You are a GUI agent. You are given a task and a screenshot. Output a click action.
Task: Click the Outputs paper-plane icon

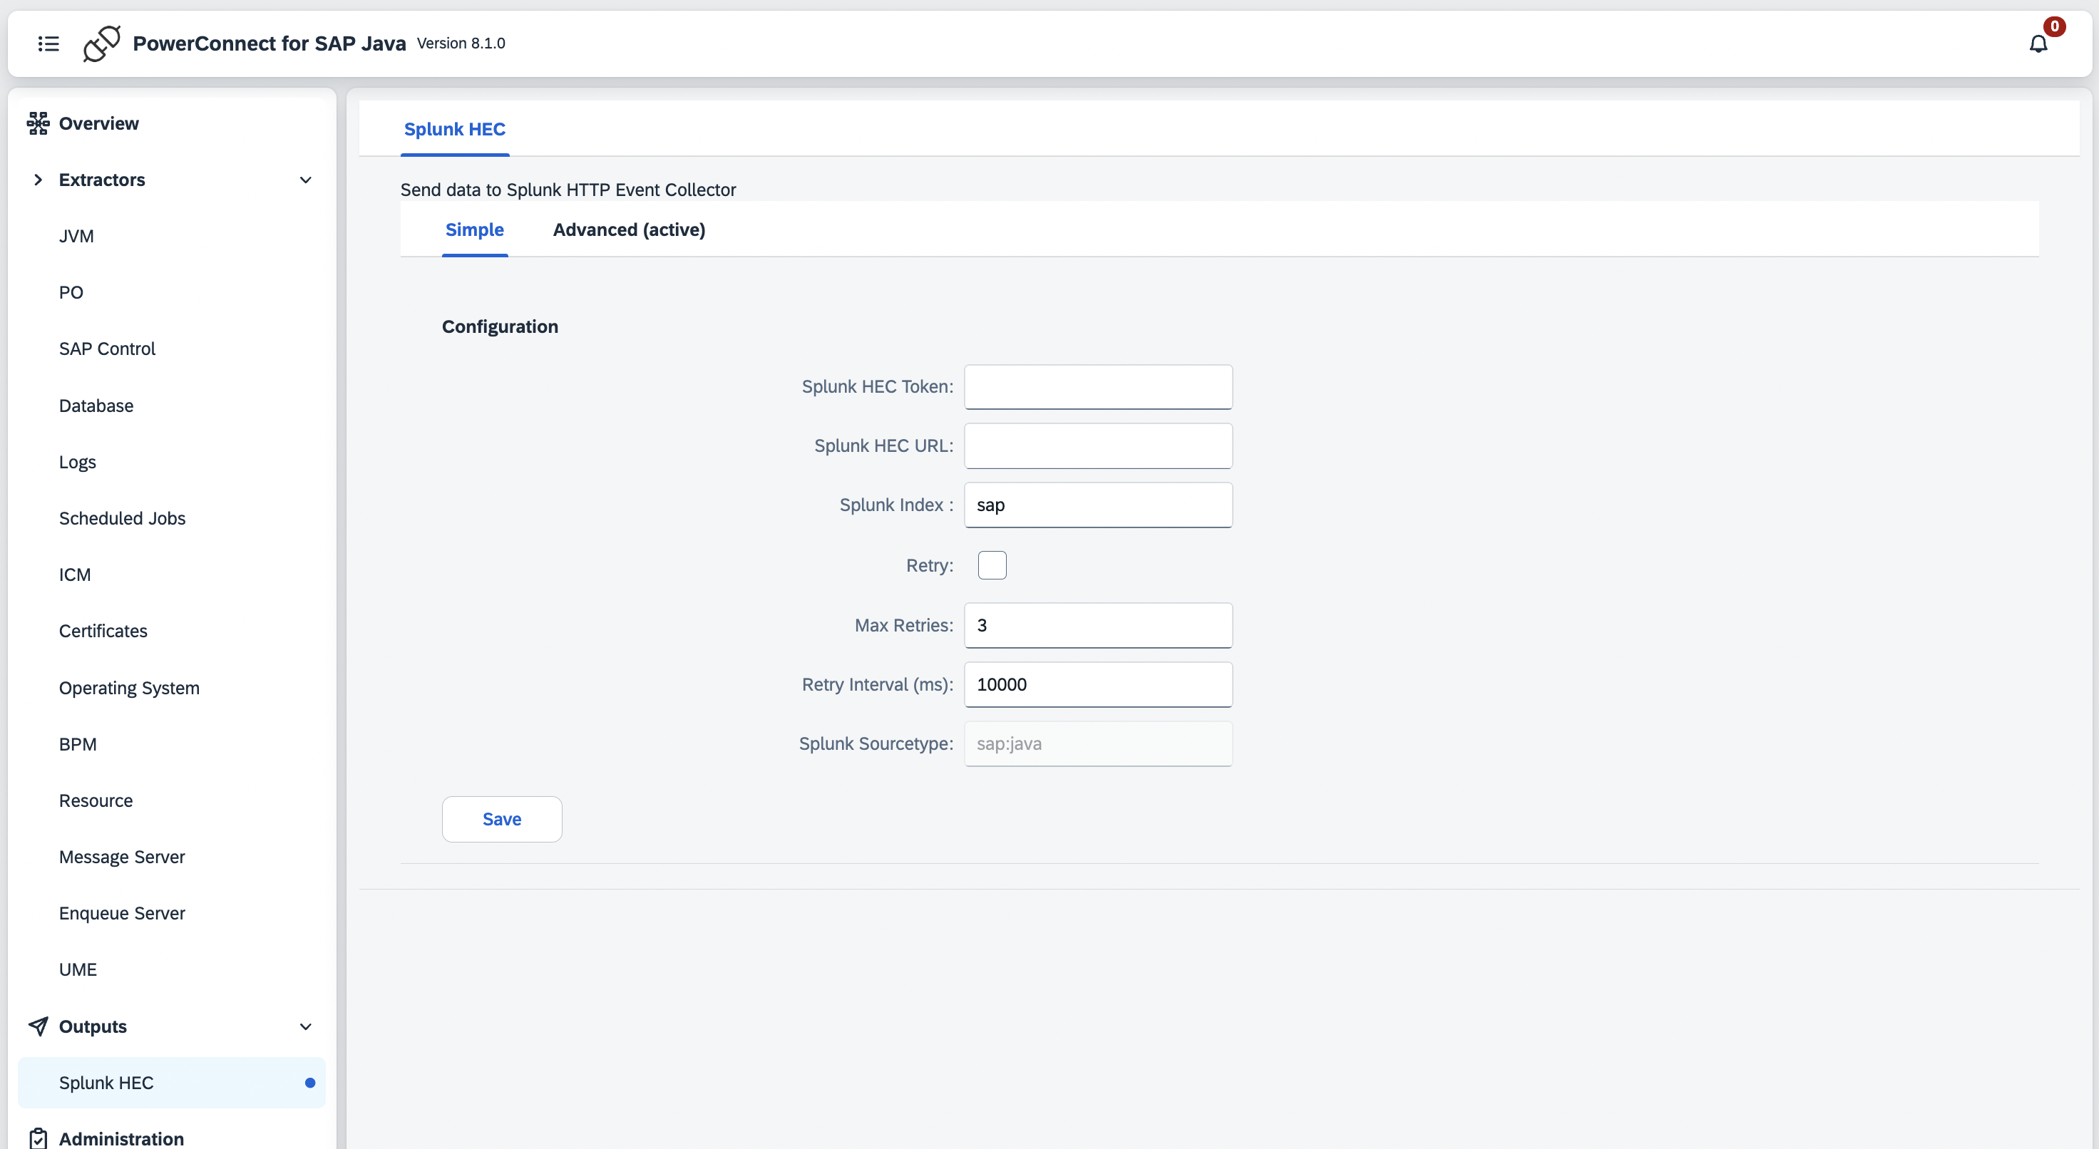click(x=38, y=1026)
